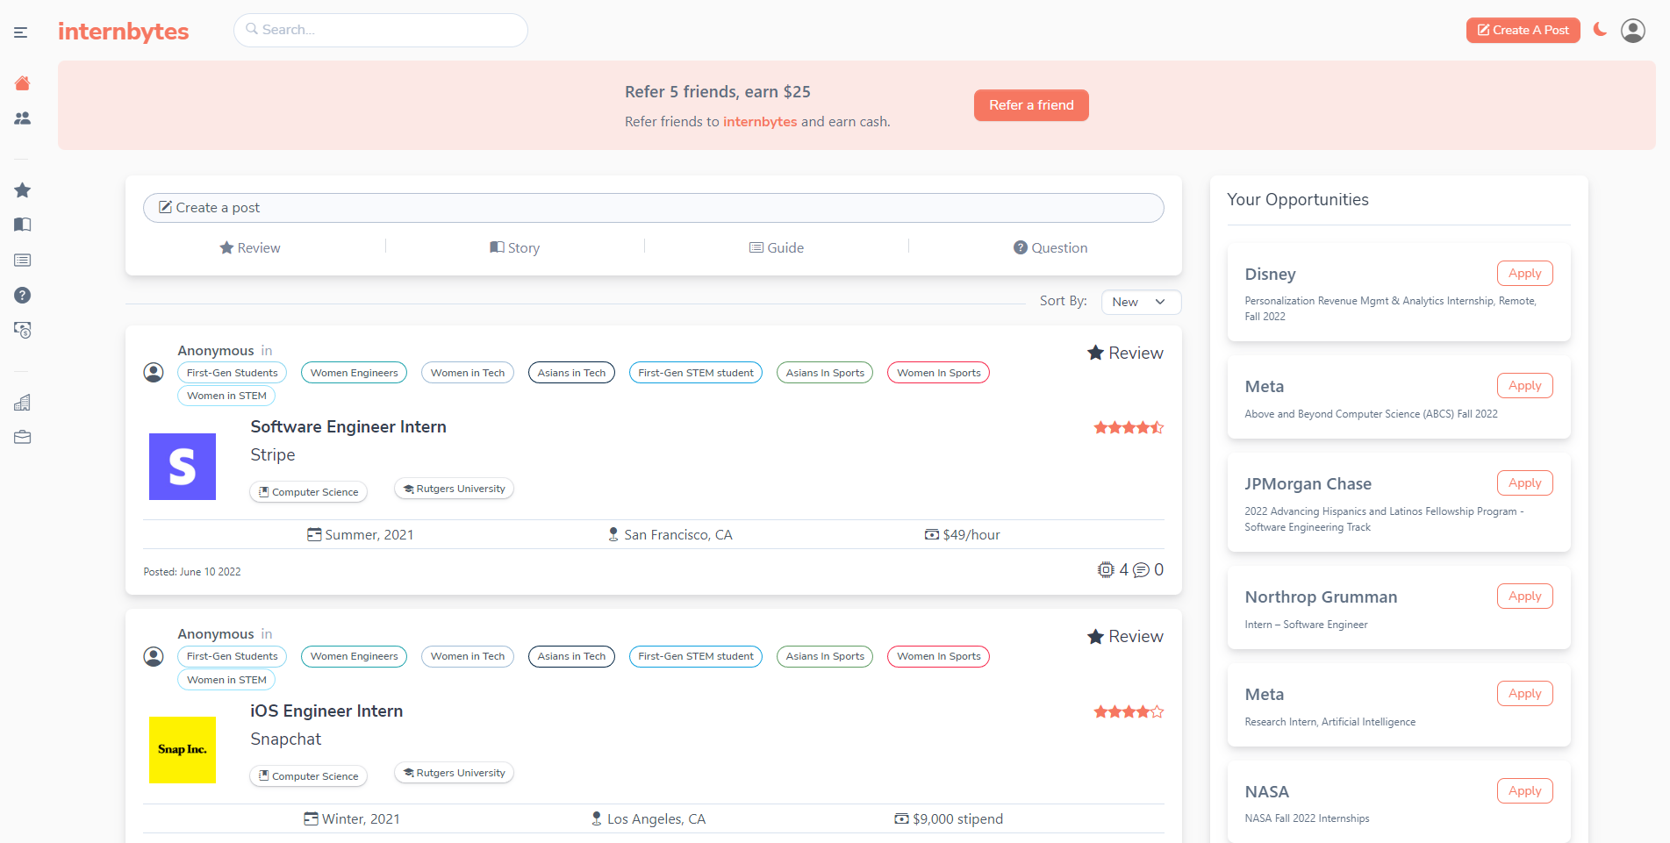Open the user profile avatar icon
1670x843 pixels.
pos(1632,31)
